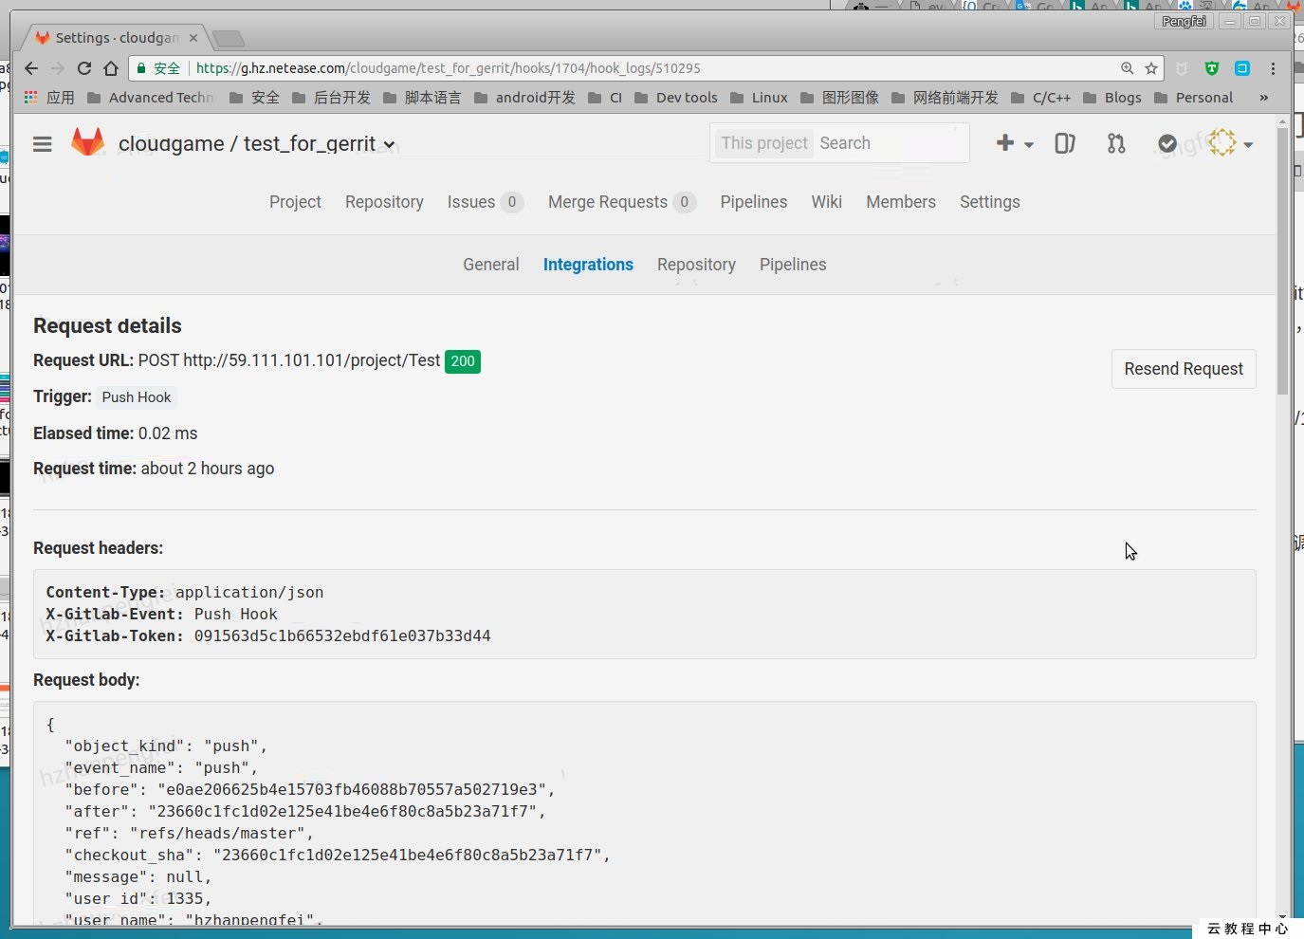The height and width of the screenshot is (939, 1304).
Task: Open the Linux bookmark folder
Action: coord(759,98)
